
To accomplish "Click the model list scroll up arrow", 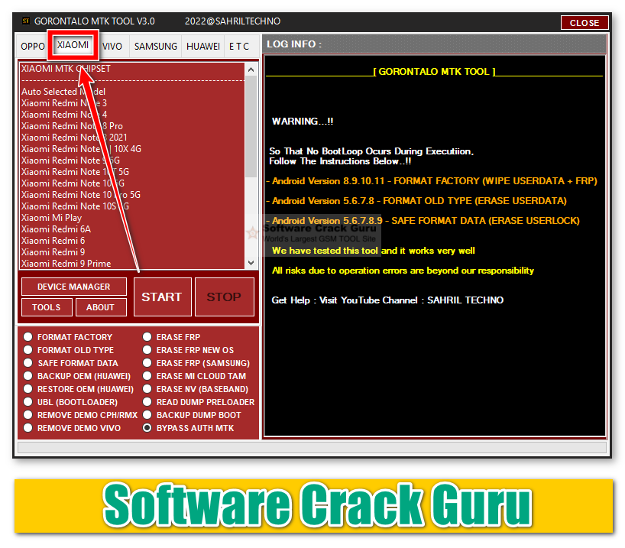I will pyautogui.click(x=251, y=70).
